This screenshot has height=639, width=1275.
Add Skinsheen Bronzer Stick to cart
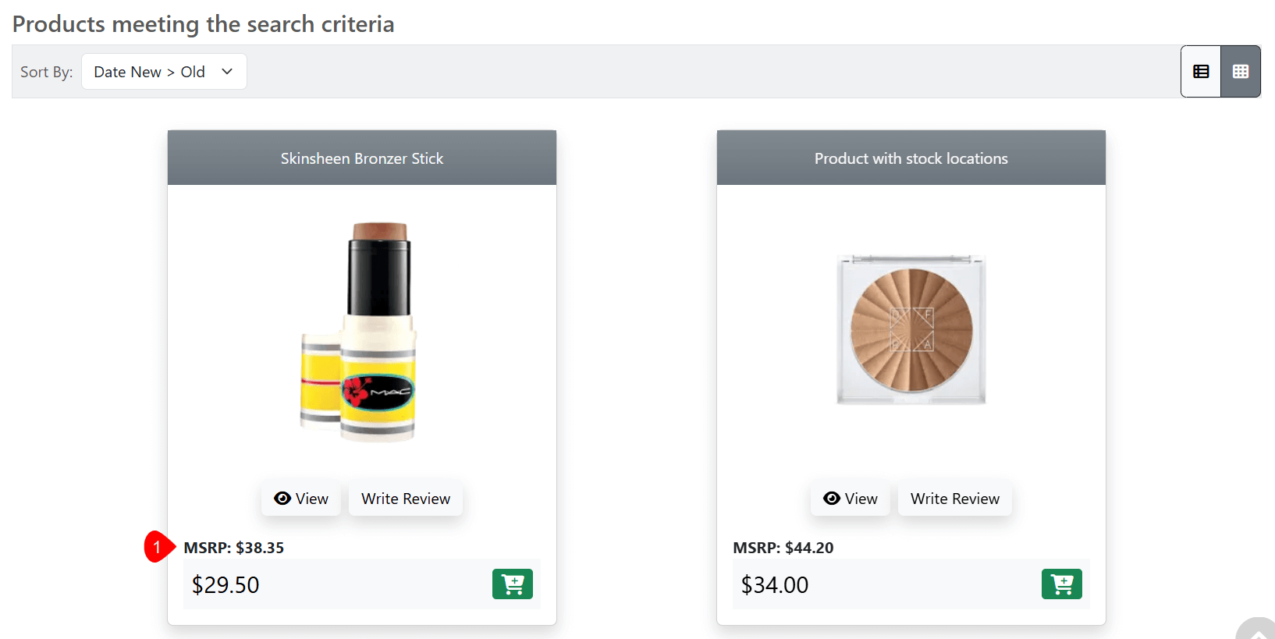512,584
